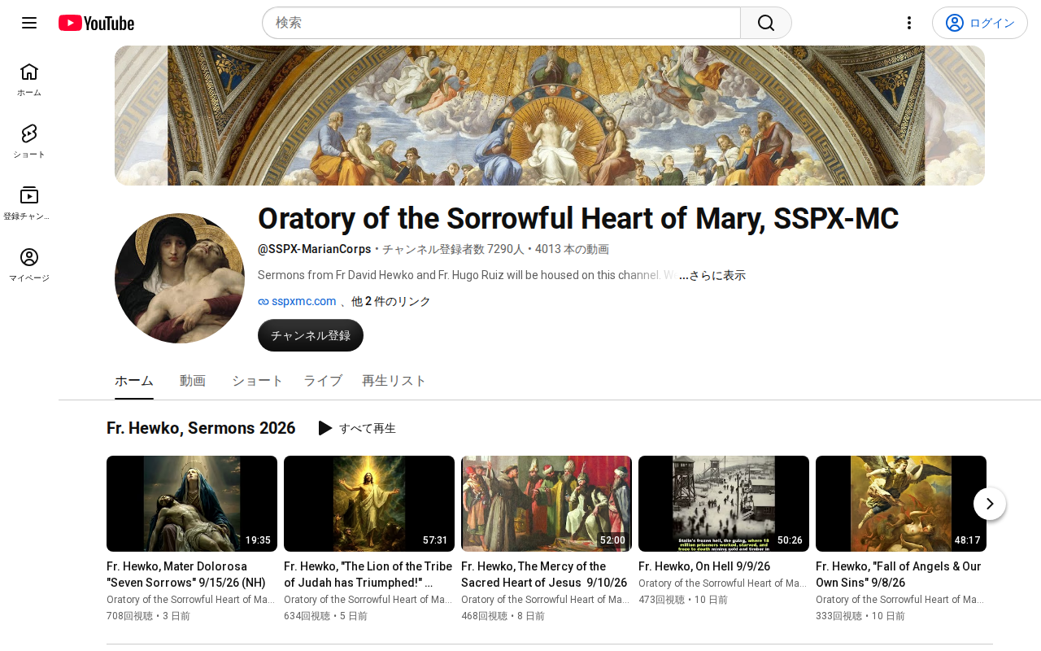Focus the 検索 search field

501,23
